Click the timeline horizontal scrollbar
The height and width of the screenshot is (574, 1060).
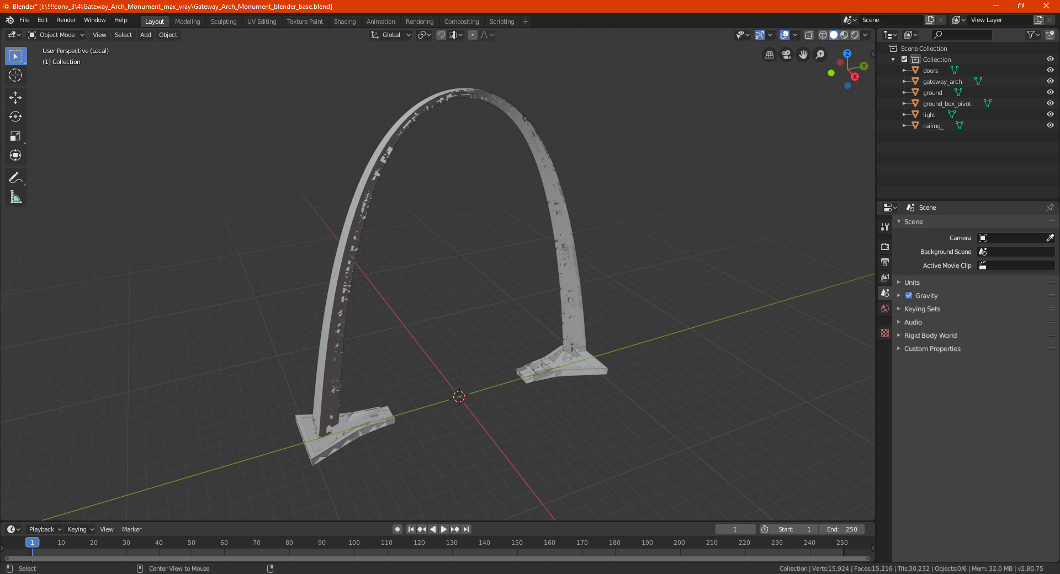[437, 558]
